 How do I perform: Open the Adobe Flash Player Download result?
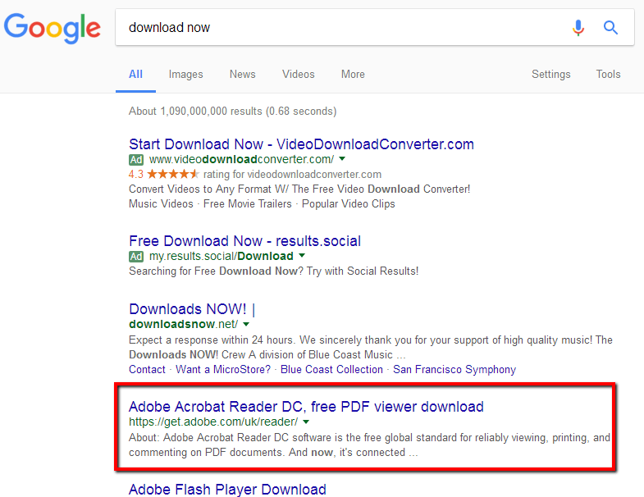tap(227, 490)
